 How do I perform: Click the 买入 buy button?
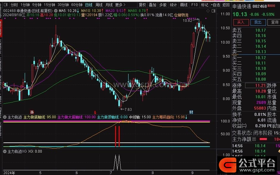coord(241,22)
